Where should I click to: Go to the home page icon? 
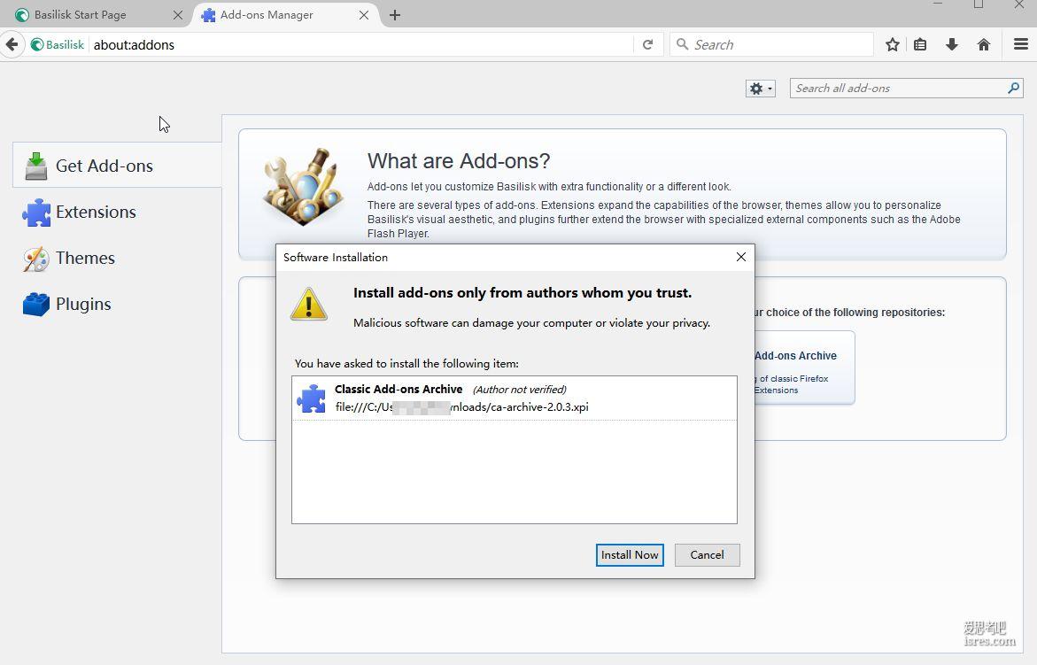coord(984,44)
